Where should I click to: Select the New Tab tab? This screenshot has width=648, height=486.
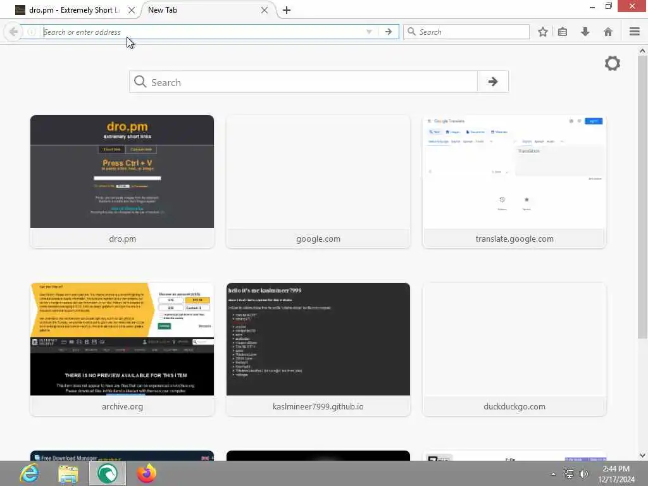click(x=207, y=10)
